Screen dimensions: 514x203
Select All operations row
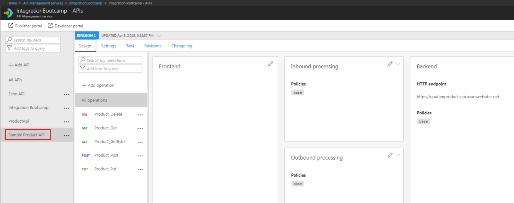[x=111, y=100]
